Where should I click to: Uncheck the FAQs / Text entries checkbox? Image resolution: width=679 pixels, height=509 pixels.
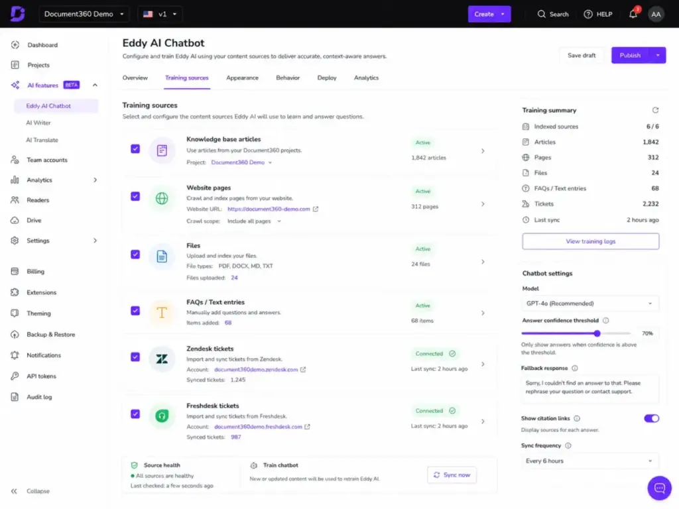135,311
